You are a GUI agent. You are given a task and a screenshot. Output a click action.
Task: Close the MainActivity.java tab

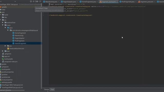coord(58,2)
